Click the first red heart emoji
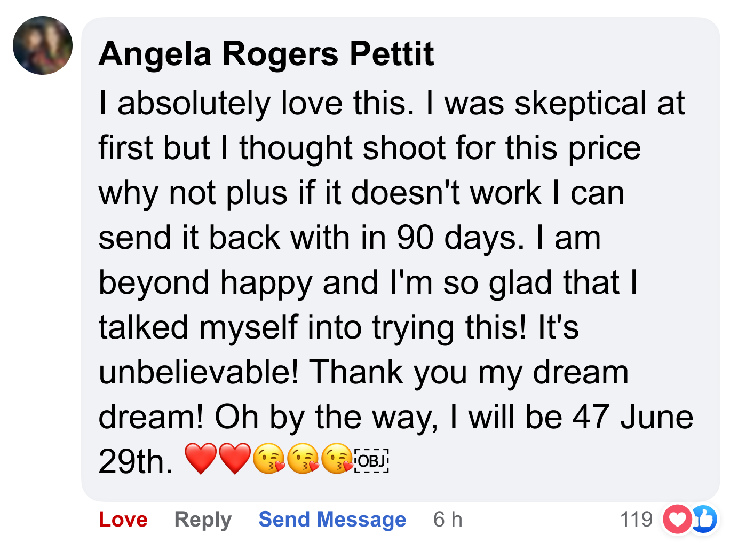 pos(201,459)
